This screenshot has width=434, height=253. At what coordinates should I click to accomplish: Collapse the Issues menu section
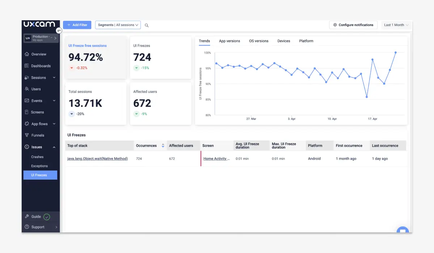click(x=54, y=147)
